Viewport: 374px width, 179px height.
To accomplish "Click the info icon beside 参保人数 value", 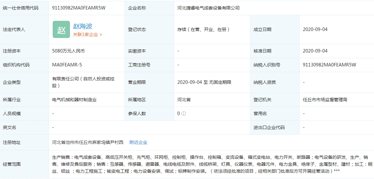I will click(x=183, y=114).
